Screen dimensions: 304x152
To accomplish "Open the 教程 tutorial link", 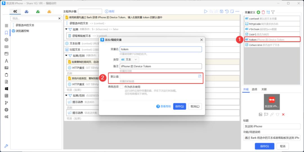I will point(110,12).
